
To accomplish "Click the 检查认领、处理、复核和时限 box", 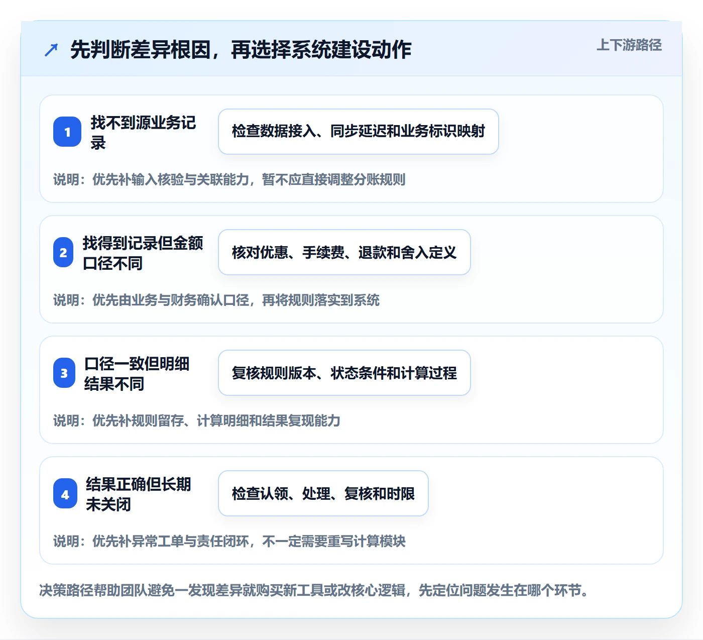I will tap(323, 493).
